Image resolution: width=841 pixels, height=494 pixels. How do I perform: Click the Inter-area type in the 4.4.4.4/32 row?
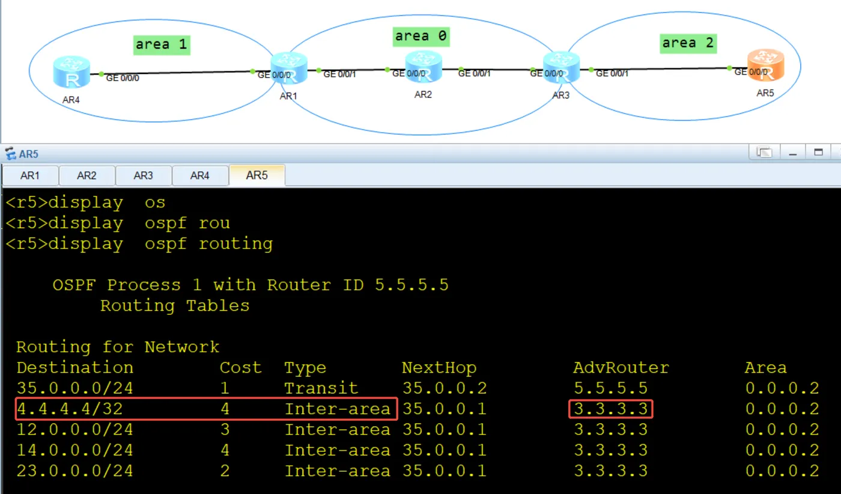click(x=338, y=409)
